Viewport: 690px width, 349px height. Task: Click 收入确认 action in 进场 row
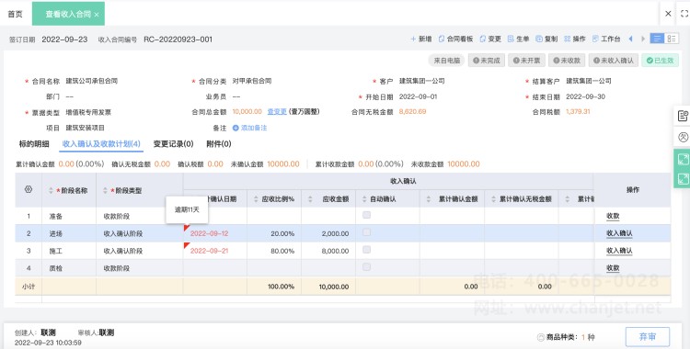(x=619, y=233)
